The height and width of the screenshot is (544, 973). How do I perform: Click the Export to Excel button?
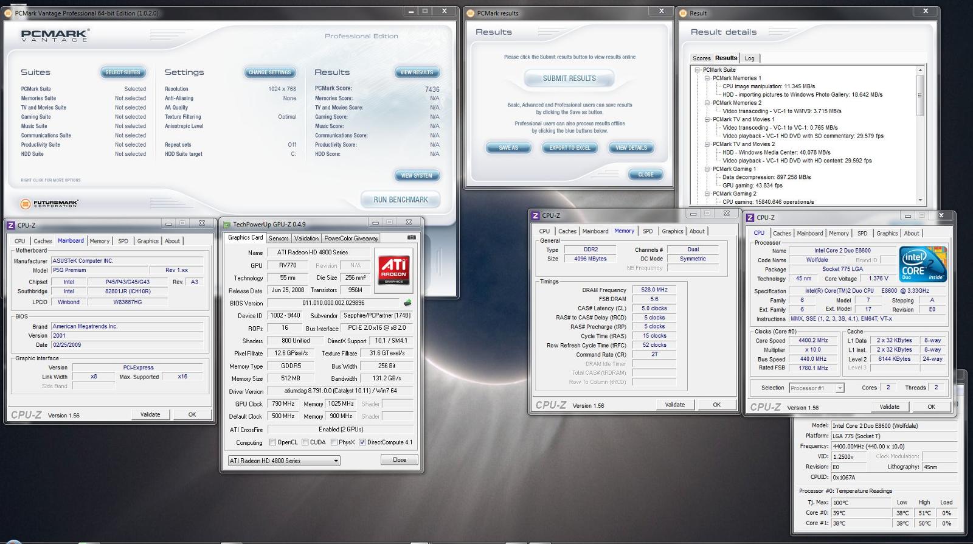coord(570,148)
